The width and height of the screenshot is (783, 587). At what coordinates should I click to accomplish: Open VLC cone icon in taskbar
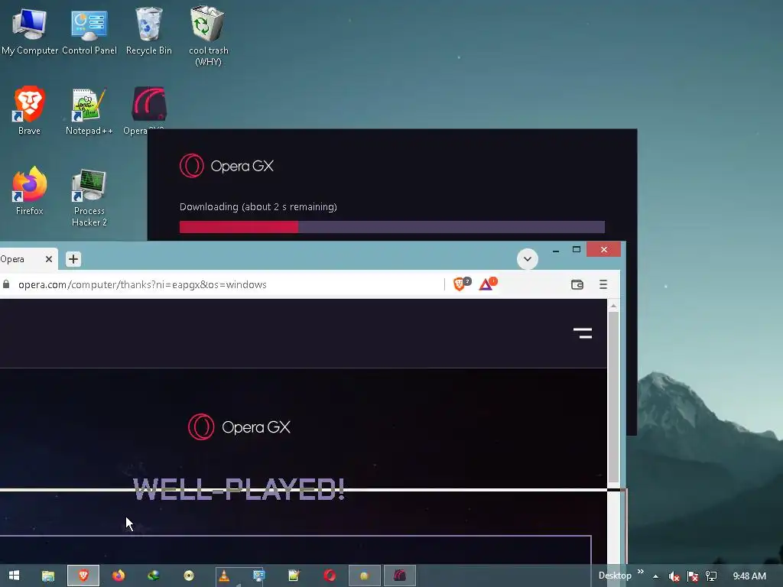point(224,576)
